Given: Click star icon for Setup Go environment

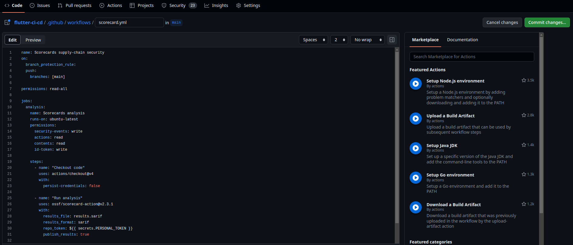Looking at the screenshot, I should pos(524,174).
